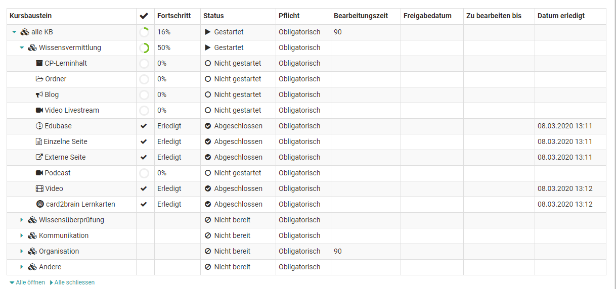Click the card2brain Lernkarten icon
Image resolution: width=616 pixels, height=289 pixels.
pos(40,204)
